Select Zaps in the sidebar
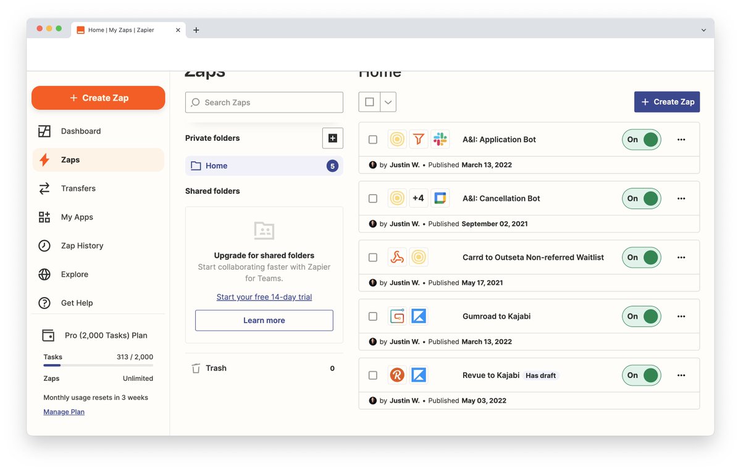741x471 pixels. tap(98, 160)
